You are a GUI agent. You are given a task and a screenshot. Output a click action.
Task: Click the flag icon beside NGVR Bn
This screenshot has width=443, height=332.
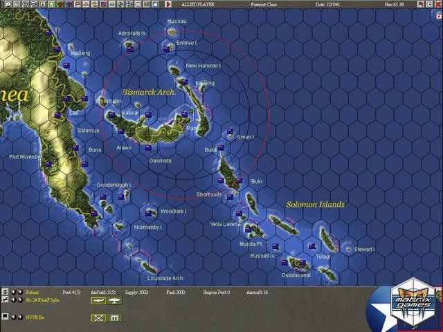[x=5, y=317]
